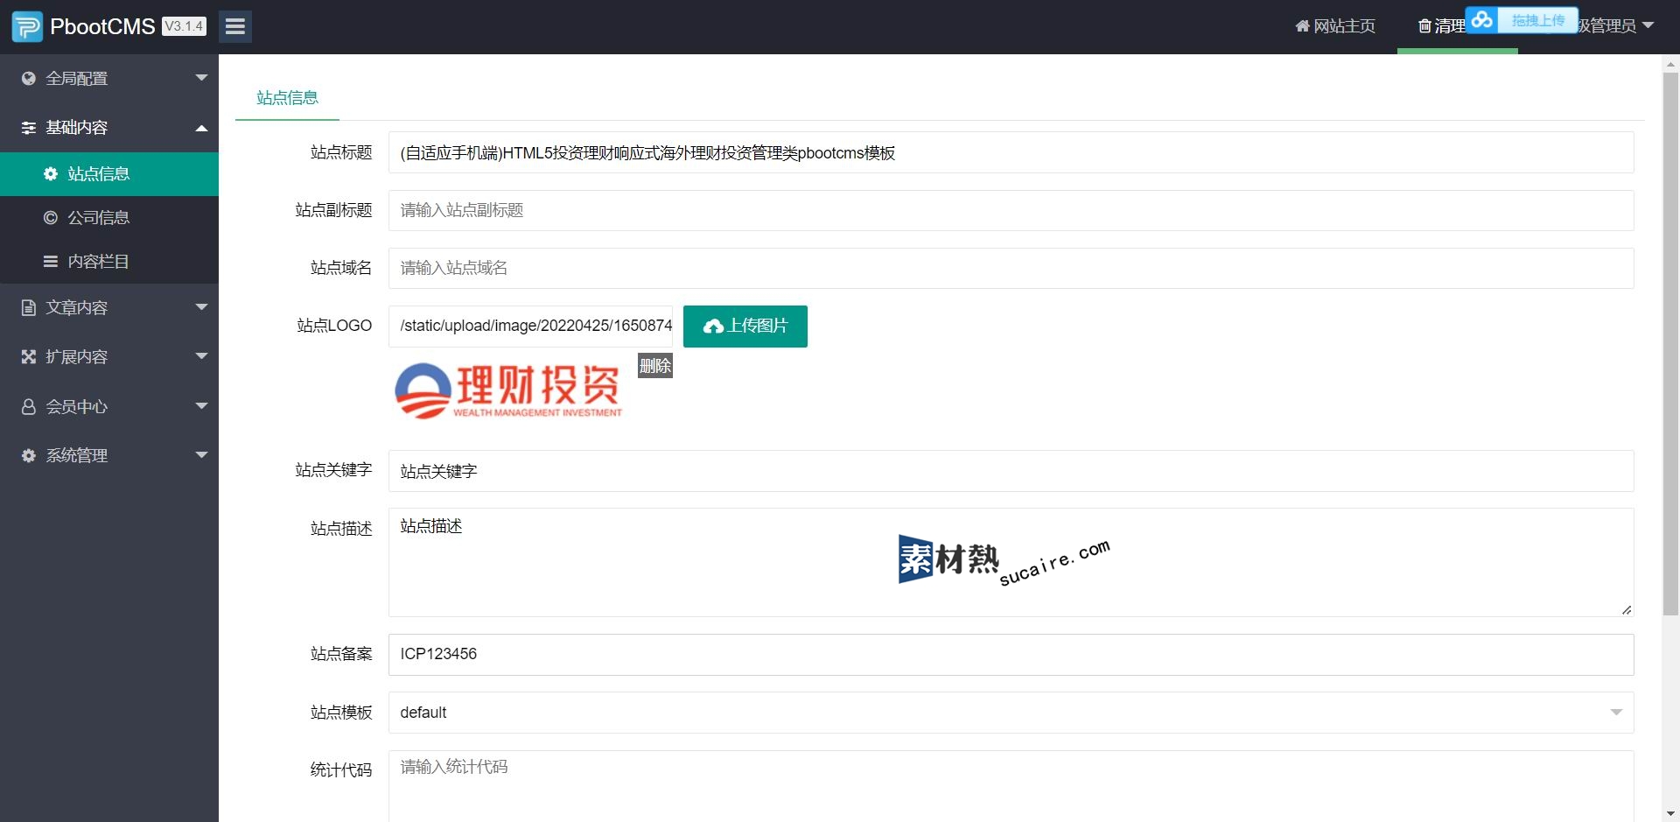Click the 站点LOGO path input field
1680x822 pixels.
click(531, 326)
